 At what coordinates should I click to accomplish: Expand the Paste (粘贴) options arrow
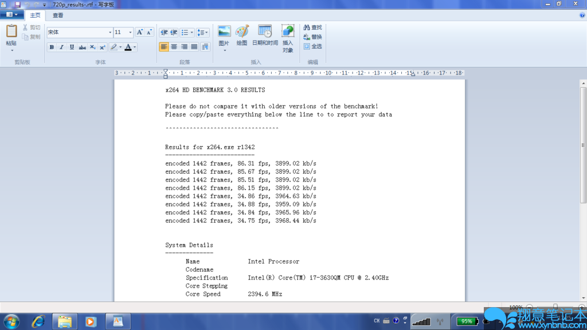coord(11,50)
